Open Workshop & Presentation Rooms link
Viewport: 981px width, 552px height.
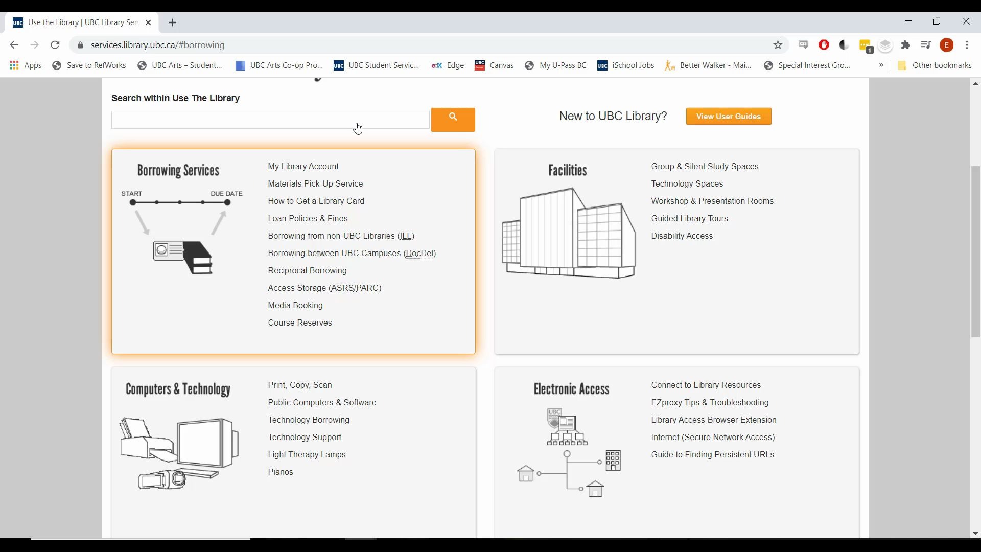(712, 201)
